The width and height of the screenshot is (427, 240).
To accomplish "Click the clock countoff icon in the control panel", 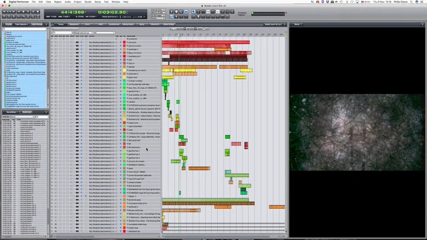I will point(176,12).
